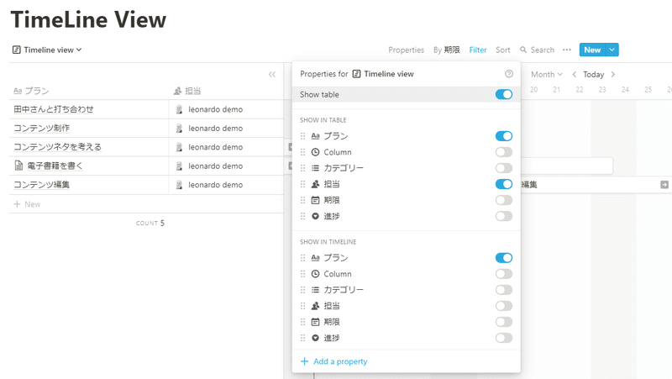This screenshot has height=379, width=672.
Task: Open the Filter menu
Action: click(x=477, y=50)
